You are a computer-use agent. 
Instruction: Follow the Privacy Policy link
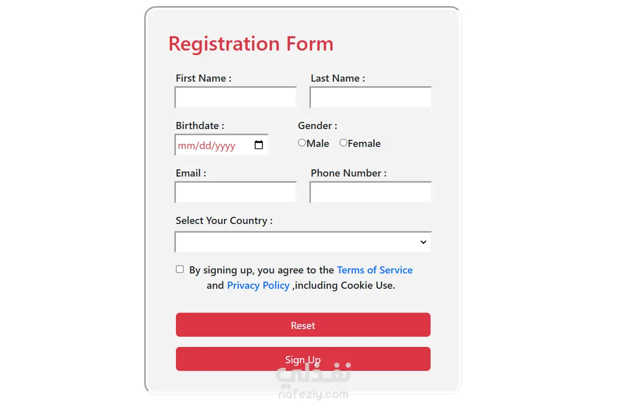click(258, 286)
